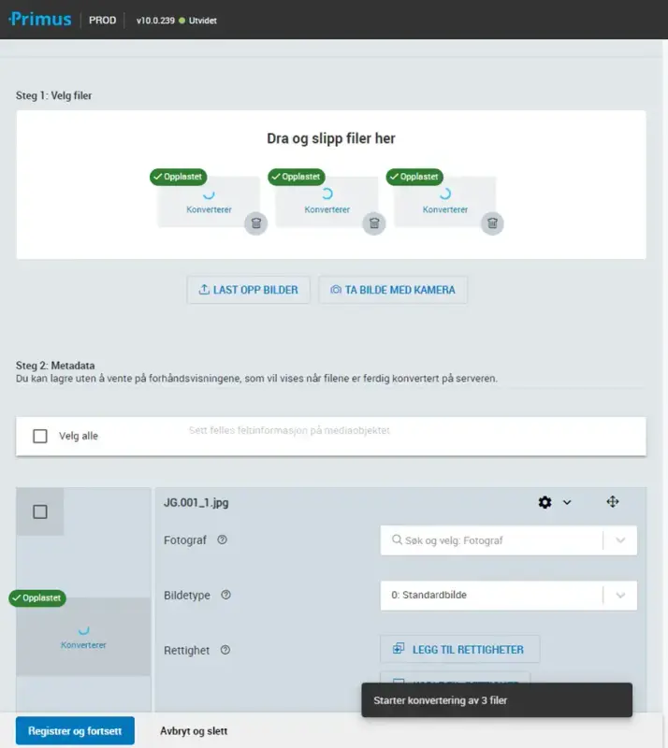Click the LAST OPP BILDER button
Viewport: 668px width, 748px height.
248,290
